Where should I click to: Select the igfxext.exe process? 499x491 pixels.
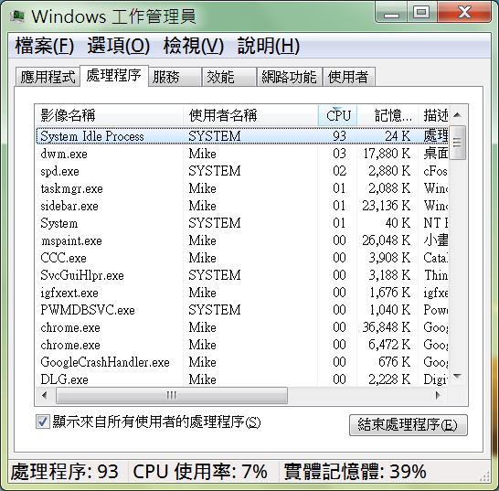(x=242, y=293)
